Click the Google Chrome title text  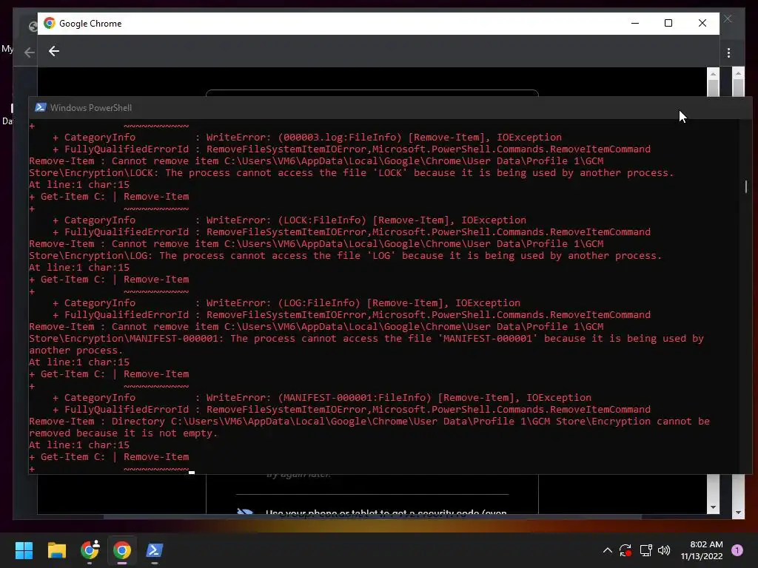pos(90,24)
